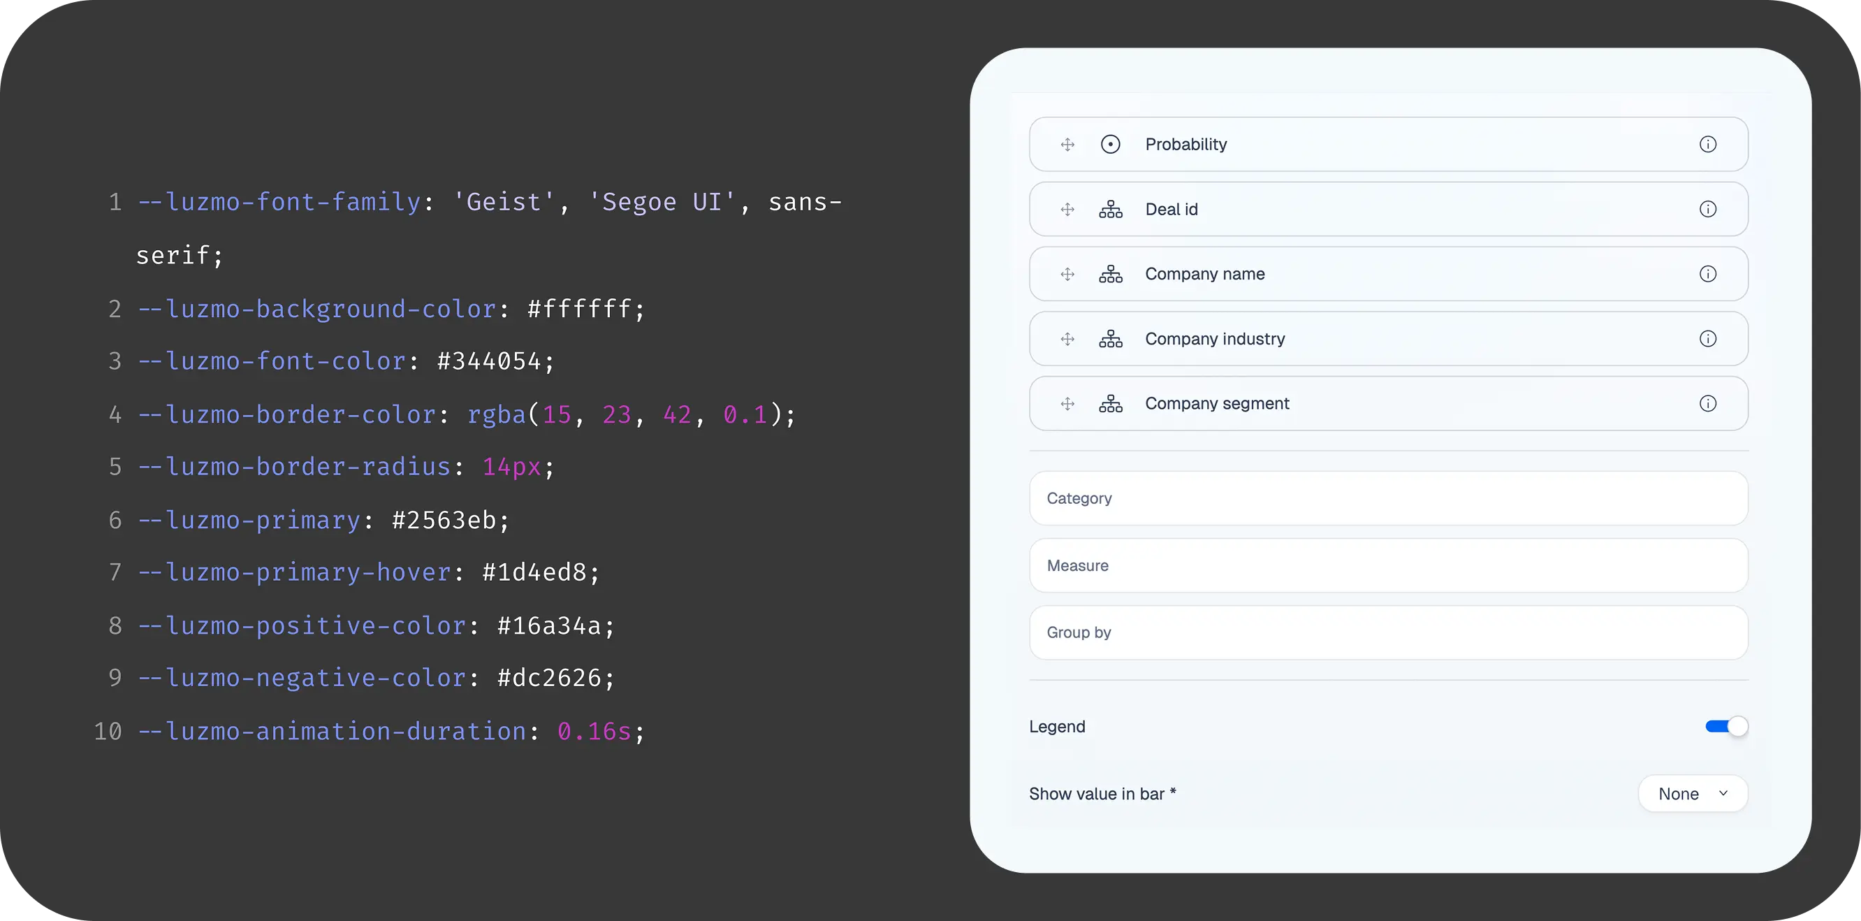Toggle the Legend switch off
1861x921 pixels.
click(1726, 727)
